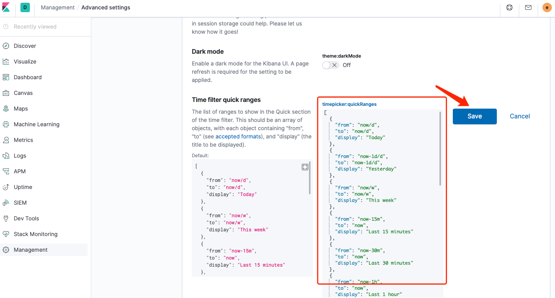Image resolution: width=555 pixels, height=298 pixels.
Task: Open Dev Tools in the sidebar
Action: point(26,218)
